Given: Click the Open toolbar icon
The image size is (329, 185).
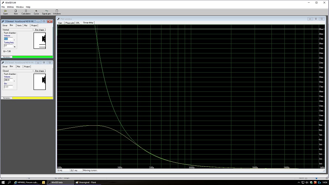Looking at the screenshot, I should (x=5, y=12).
